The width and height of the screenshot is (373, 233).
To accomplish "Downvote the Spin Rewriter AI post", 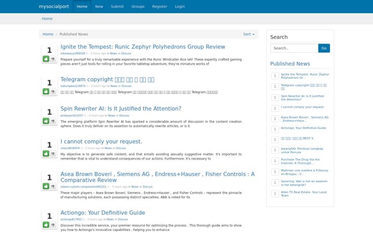I will (x=53, y=121).
